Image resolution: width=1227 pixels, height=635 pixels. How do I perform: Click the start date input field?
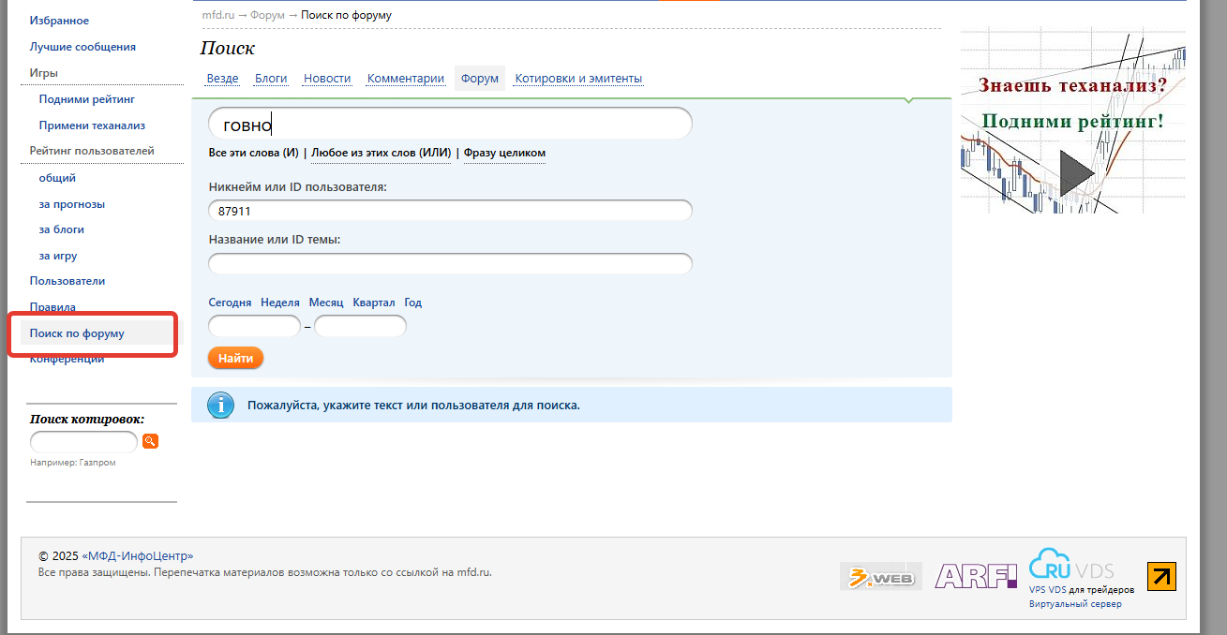pos(254,326)
